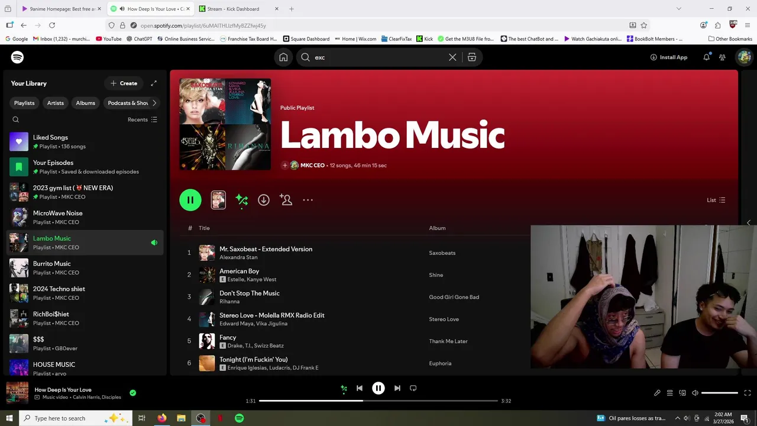
Task: Open the Recents sort dropdown
Action: (x=143, y=120)
